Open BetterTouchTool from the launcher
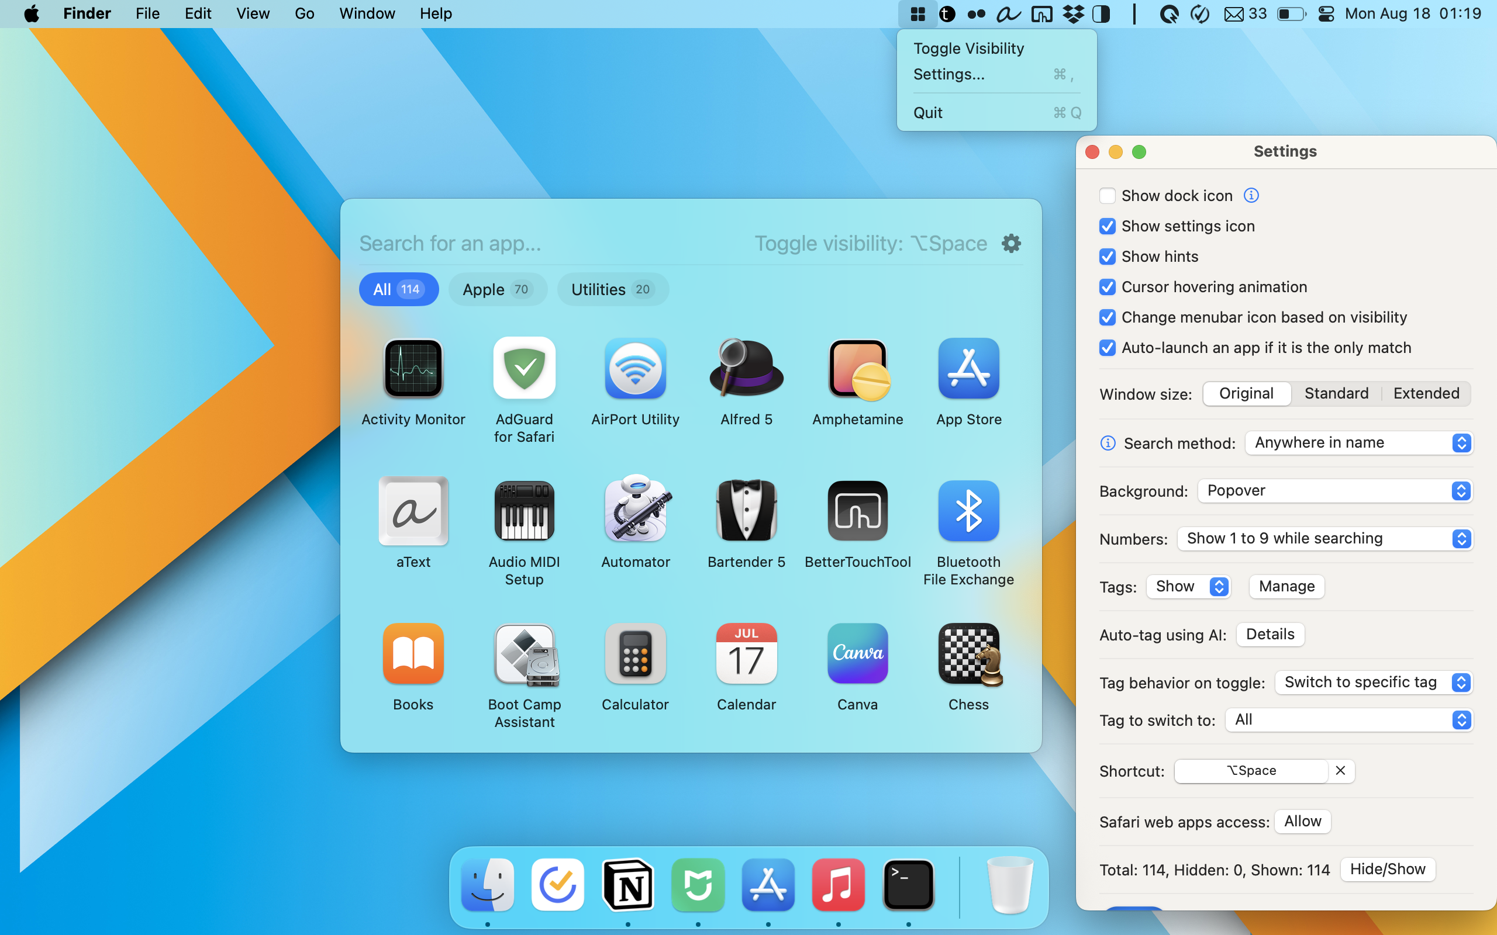The width and height of the screenshot is (1497, 935). pos(857,511)
